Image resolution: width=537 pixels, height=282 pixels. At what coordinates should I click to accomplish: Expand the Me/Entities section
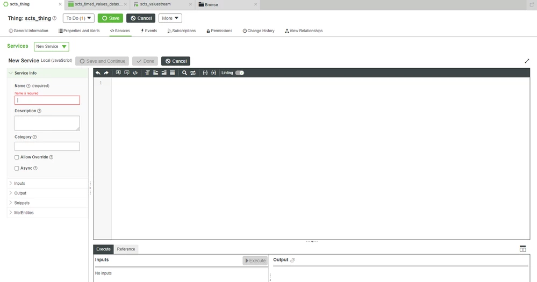tap(48, 213)
